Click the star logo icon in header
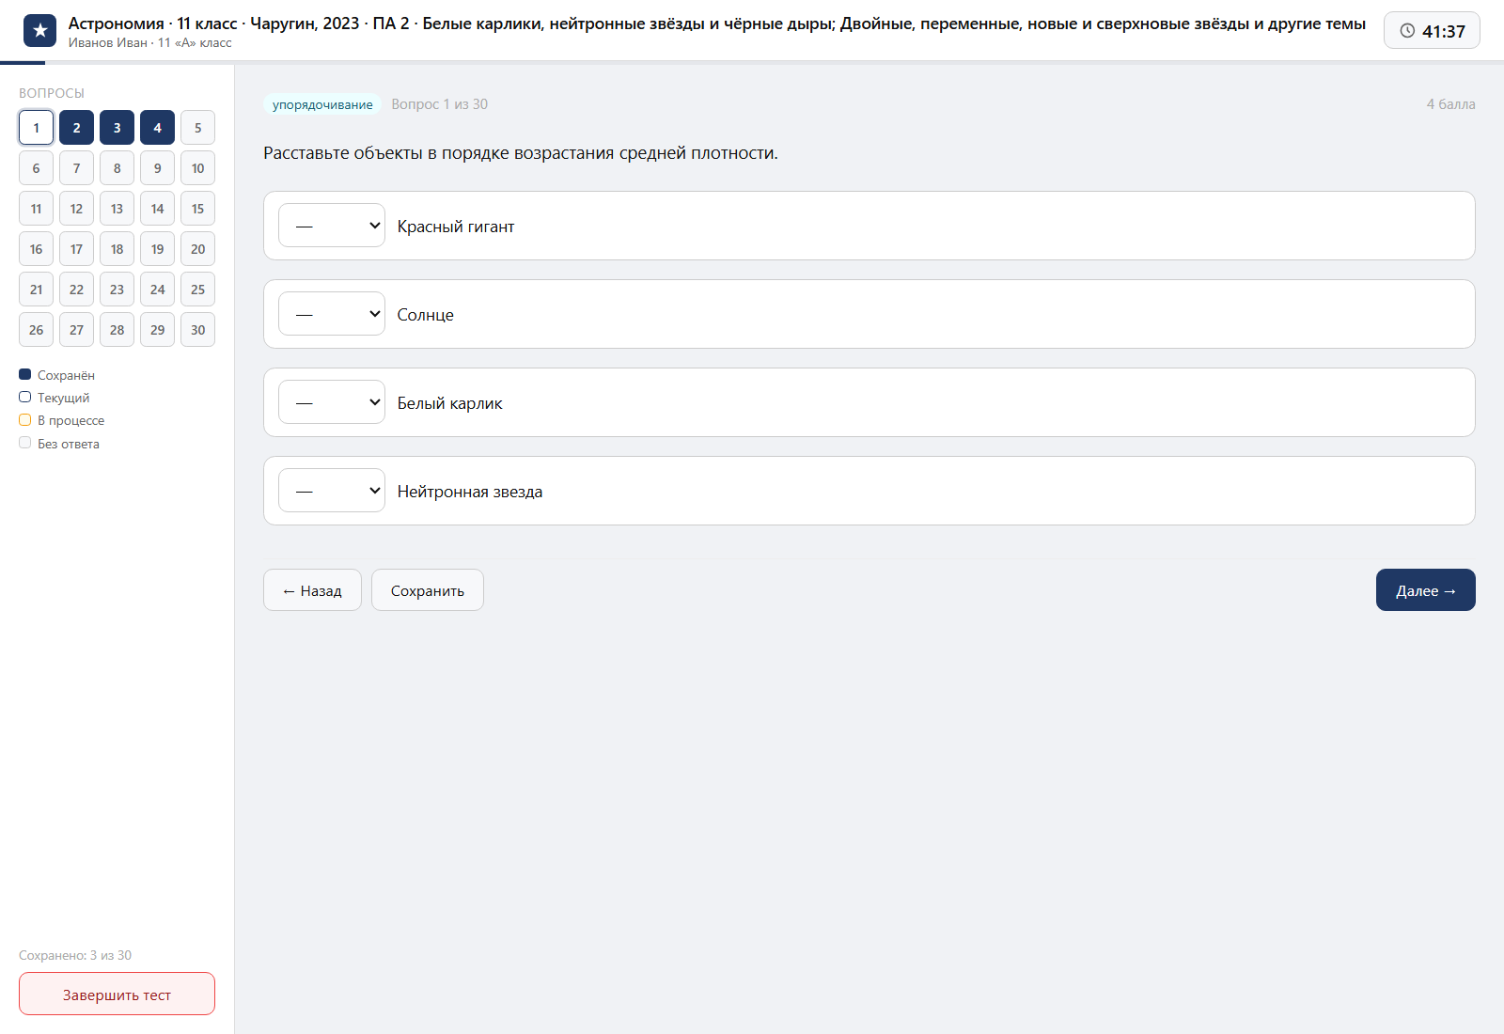 tap(39, 31)
